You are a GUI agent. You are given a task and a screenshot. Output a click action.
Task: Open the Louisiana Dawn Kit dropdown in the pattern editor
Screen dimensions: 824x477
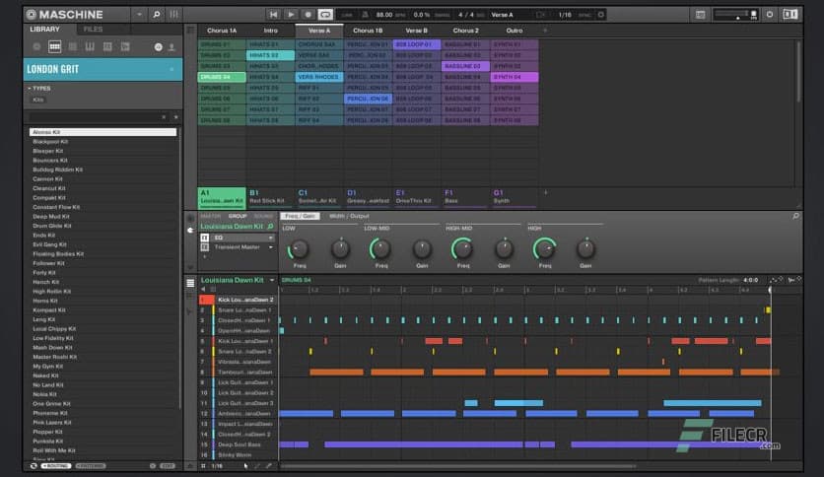click(x=272, y=280)
